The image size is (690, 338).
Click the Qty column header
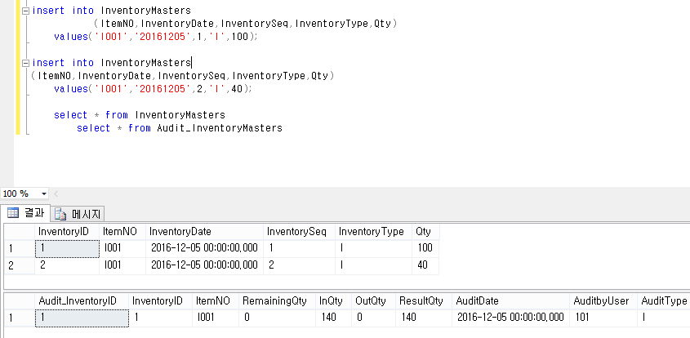(x=424, y=232)
